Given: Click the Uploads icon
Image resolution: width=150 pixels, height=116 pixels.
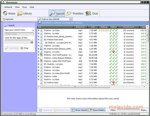Looking at the screenshot, I should (x=4, y=19).
